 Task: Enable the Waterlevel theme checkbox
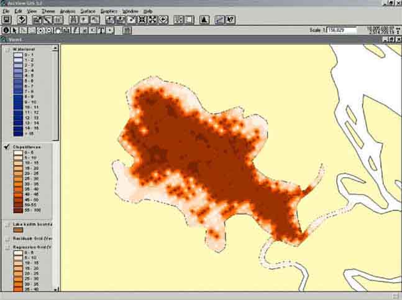point(7,49)
